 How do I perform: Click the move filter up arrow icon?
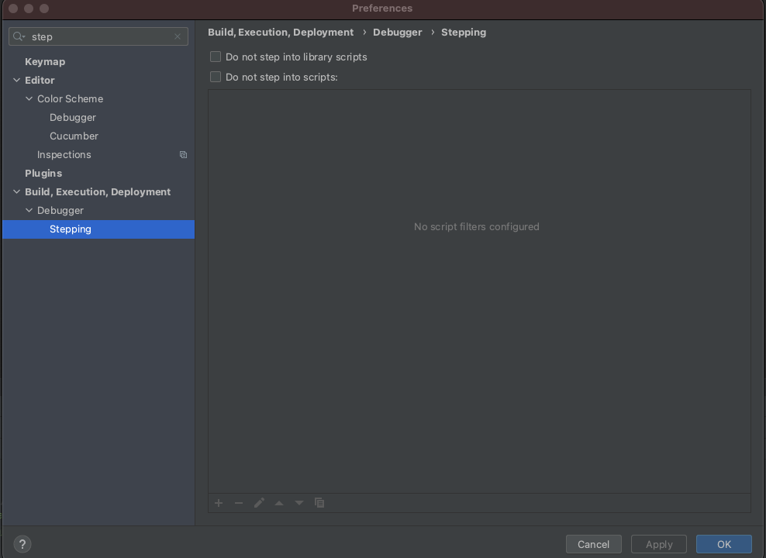click(x=279, y=503)
